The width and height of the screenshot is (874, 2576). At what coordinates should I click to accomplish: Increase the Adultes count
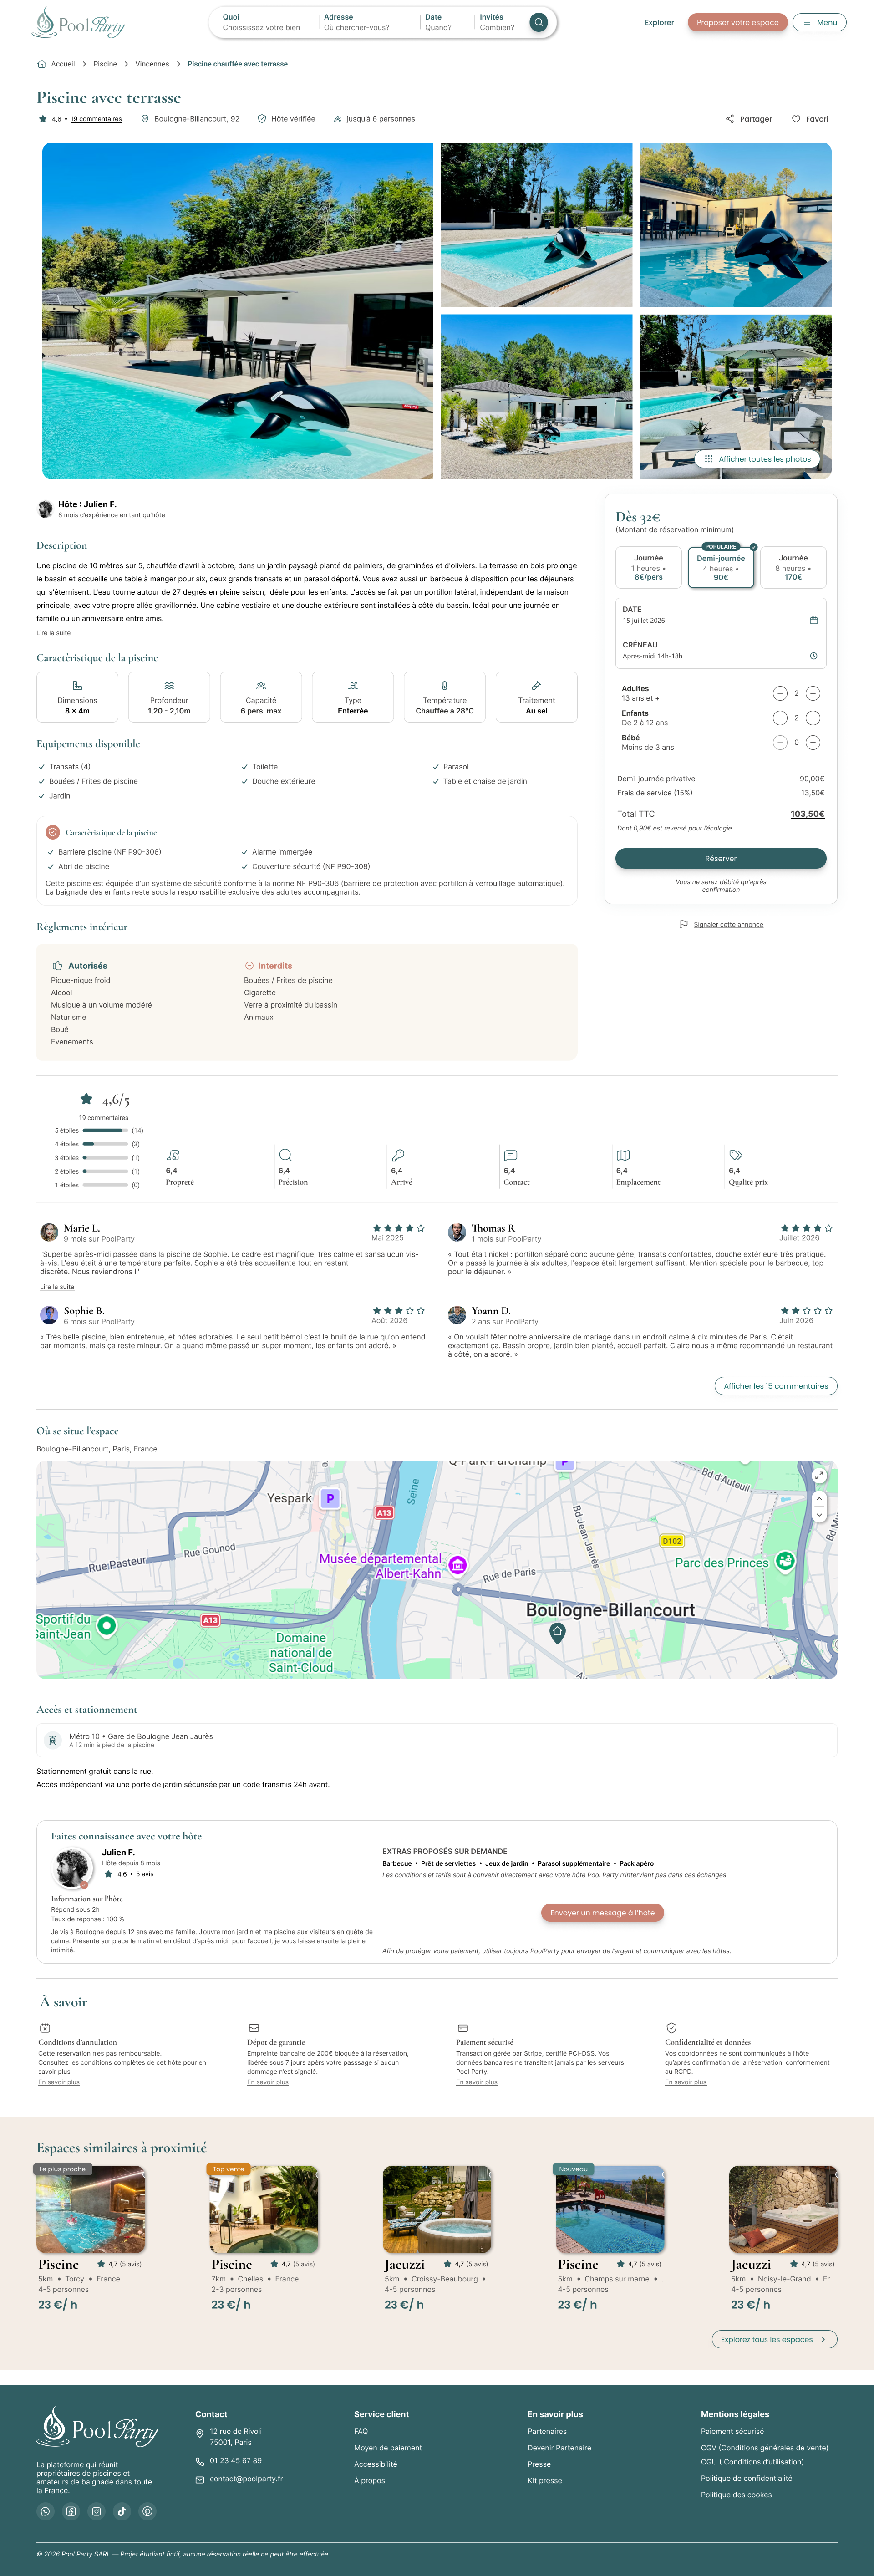813,693
